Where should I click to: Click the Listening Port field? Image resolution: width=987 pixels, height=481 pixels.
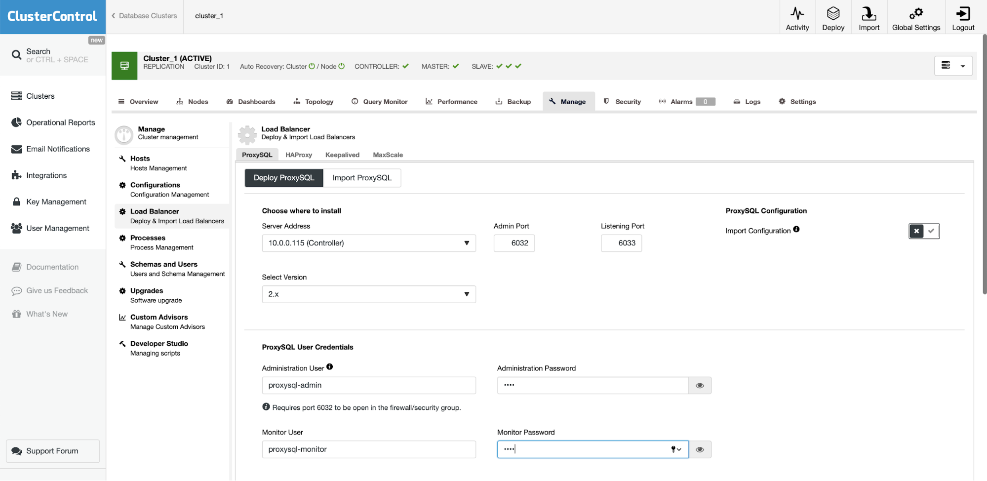tap(621, 243)
